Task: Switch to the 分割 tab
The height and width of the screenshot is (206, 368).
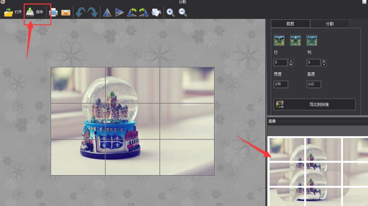Action: pos(330,24)
